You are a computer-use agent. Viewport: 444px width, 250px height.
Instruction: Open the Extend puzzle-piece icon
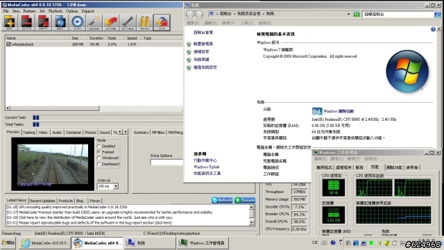click(x=111, y=22)
